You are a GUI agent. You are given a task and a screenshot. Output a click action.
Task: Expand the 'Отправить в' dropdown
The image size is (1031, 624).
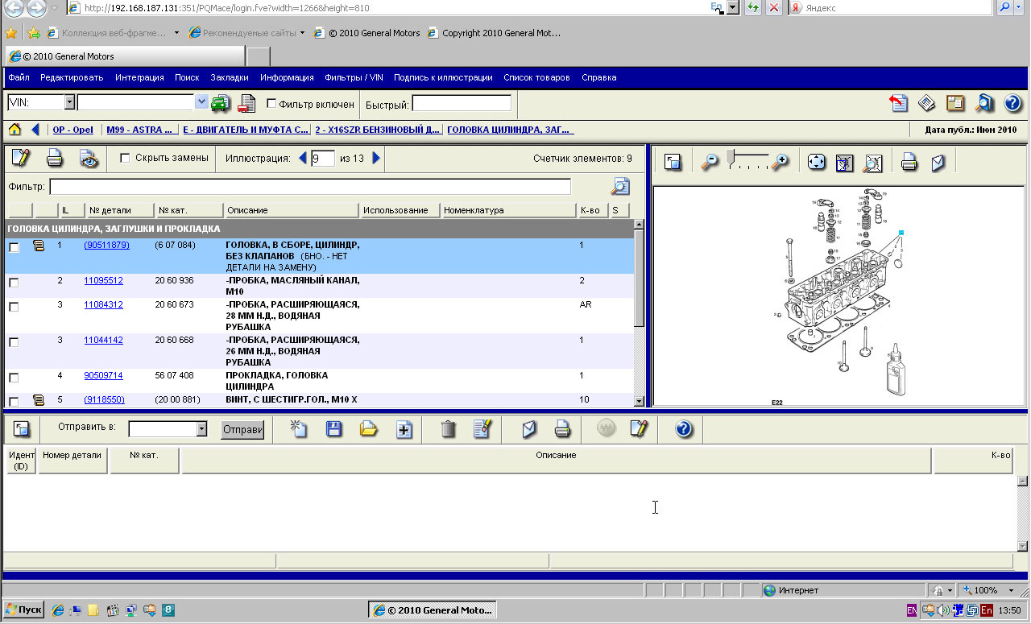pos(201,429)
